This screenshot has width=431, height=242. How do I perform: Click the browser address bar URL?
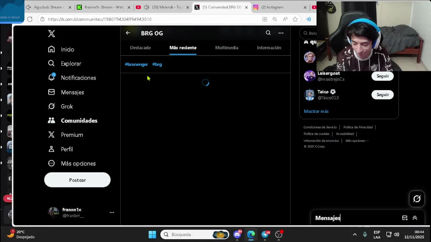[100, 19]
